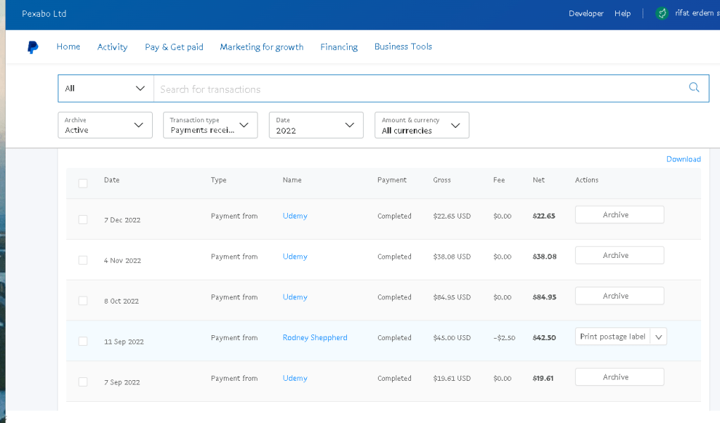This screenshot has height=423, width=720.
Task: Focus the Search for transactions field
Action: pyautogui.click(x=420, y=89)
